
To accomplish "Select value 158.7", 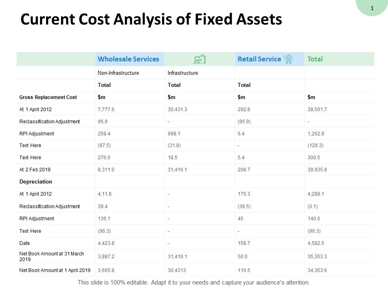I will tap(244, 243).
